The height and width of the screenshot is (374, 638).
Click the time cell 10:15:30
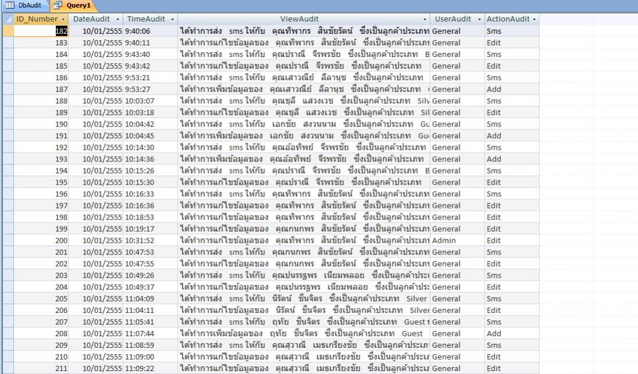click(150, 182)
